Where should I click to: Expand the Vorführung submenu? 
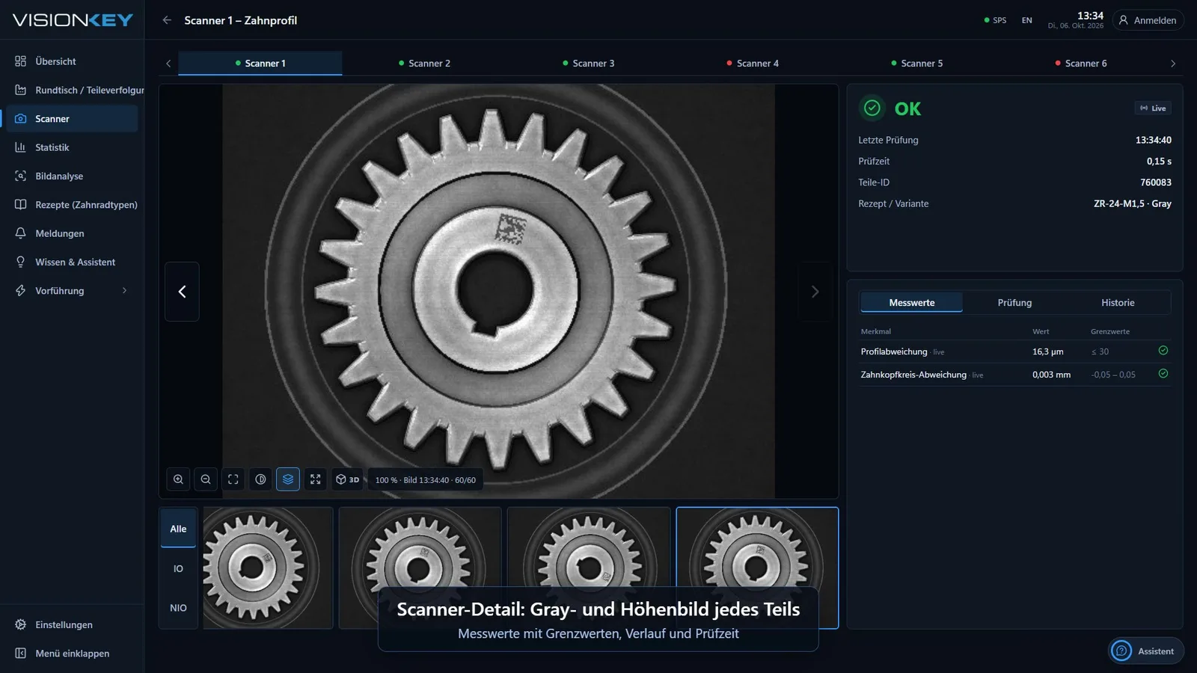tap(72, 290)
